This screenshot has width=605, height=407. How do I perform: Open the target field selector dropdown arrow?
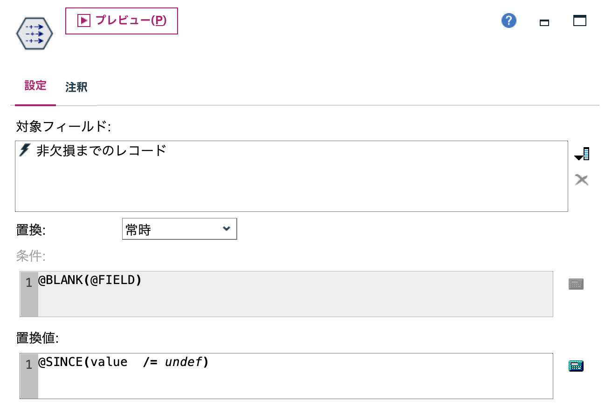click(x=581, y=153)
